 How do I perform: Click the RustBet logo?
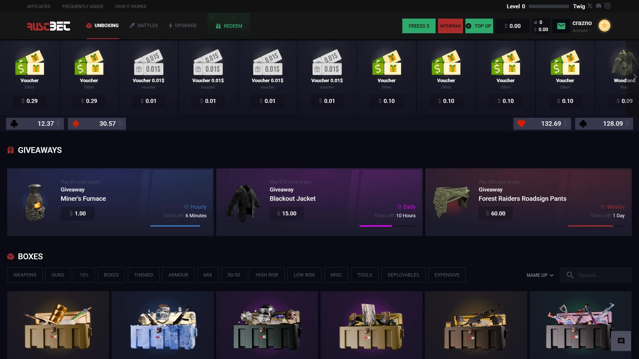(x=48, y=26)
